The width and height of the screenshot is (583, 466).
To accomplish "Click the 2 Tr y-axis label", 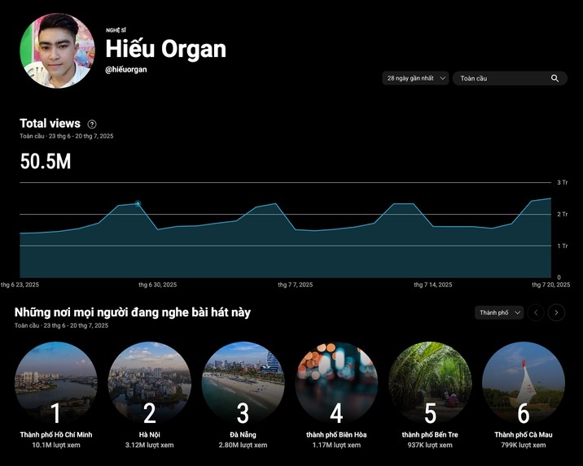I will [x=562, y=214].
